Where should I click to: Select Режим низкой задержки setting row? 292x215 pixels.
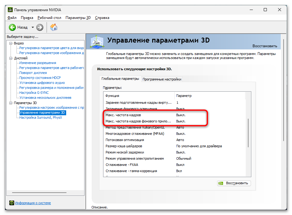click(175, 152)
